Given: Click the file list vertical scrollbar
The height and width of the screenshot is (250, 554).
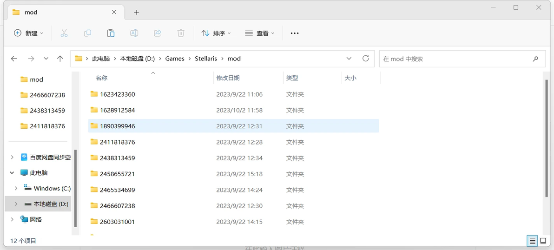Looking at the screenshot, I should click(x=547, y=138).
